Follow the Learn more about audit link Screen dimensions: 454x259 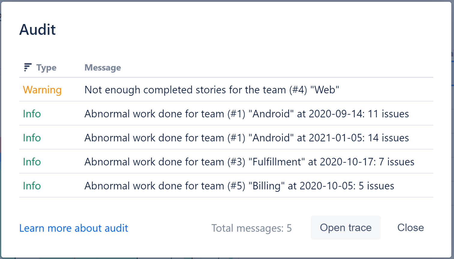[x=74, y=228]
